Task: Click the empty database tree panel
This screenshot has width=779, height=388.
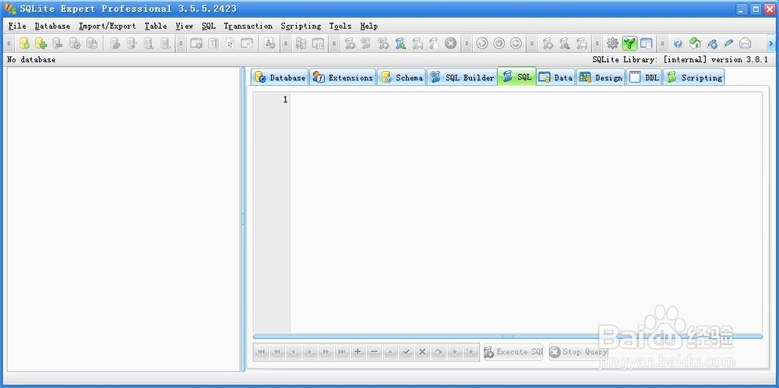Action: click(x=123, y=219)
